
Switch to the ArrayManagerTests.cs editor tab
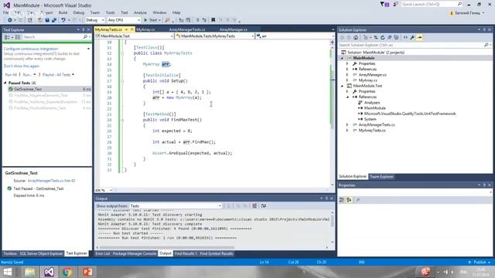(x=187, y=29)
